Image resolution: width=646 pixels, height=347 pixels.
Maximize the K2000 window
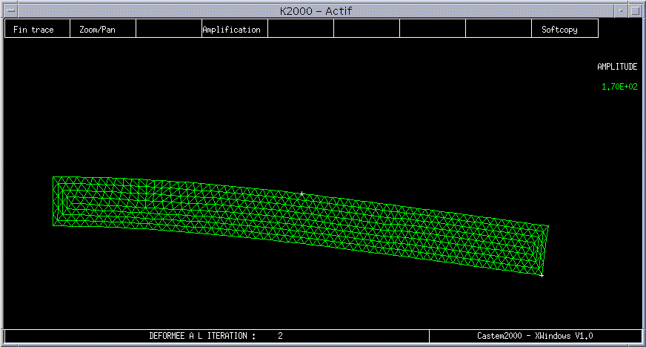tap(637, 10)
